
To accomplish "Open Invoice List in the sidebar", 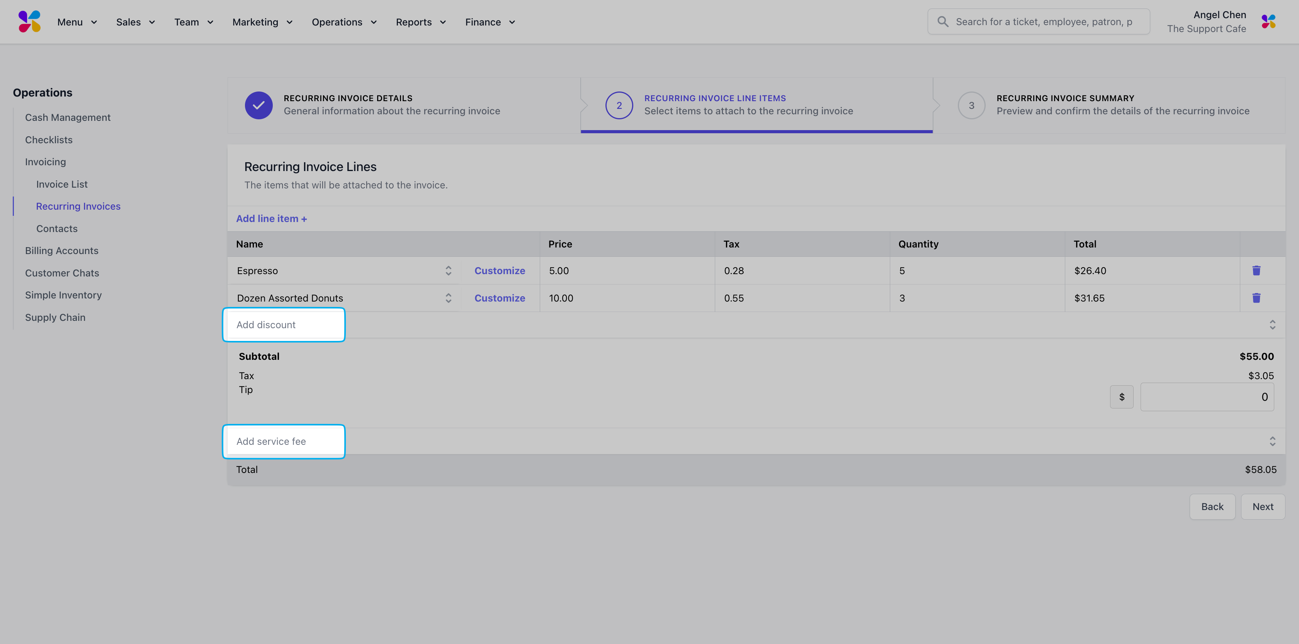I will [x=61, y=185].
